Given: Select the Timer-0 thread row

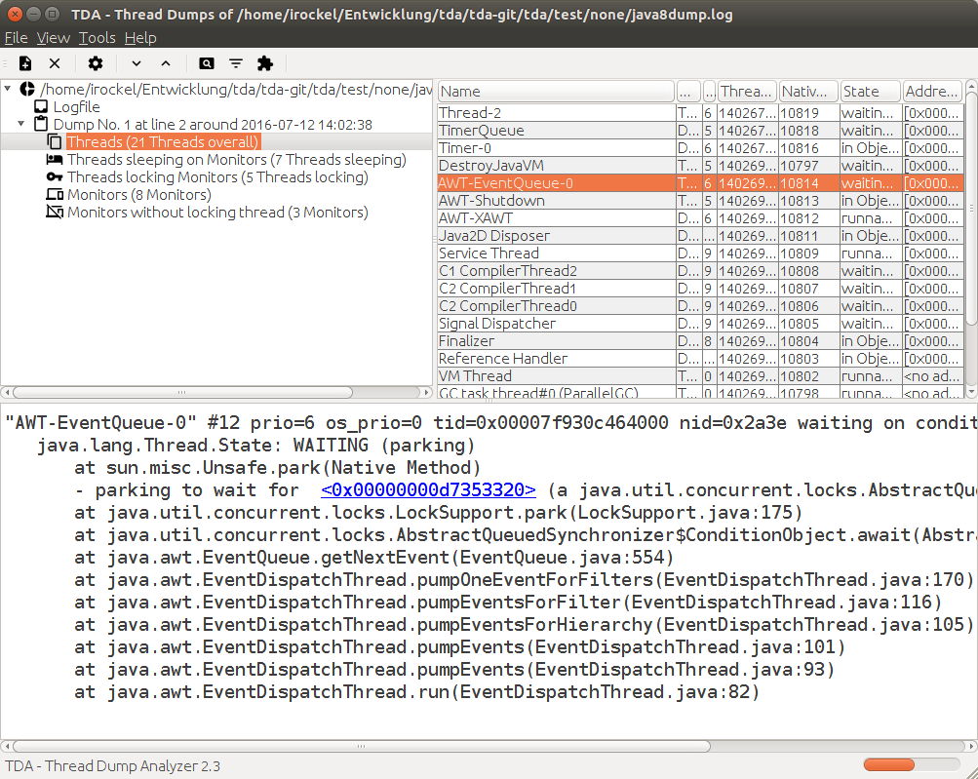Looking at the screenshot, I should [x=700, y=148].
